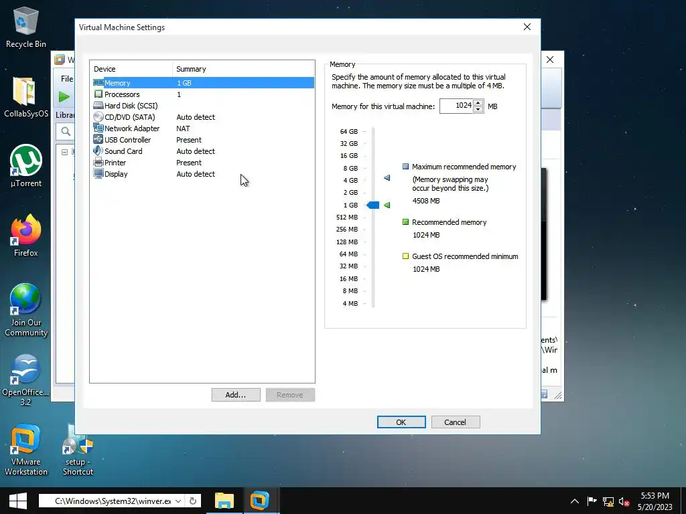Launch µTorrent from the desktop
Screen dimensions: 686x514
[x=26, y=166]
